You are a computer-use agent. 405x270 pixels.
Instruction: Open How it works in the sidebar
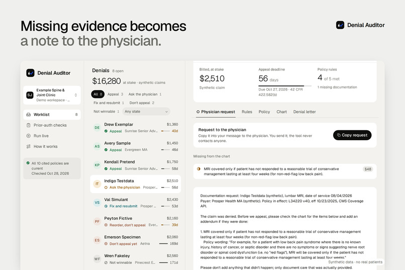coord(52,146)
